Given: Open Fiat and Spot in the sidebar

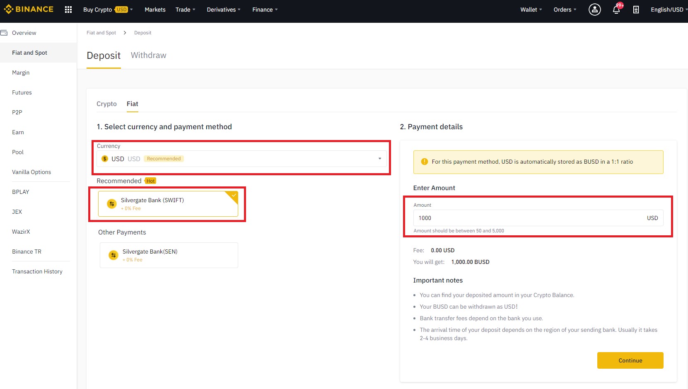Looking at the screenshot, I should coord(29,53).
